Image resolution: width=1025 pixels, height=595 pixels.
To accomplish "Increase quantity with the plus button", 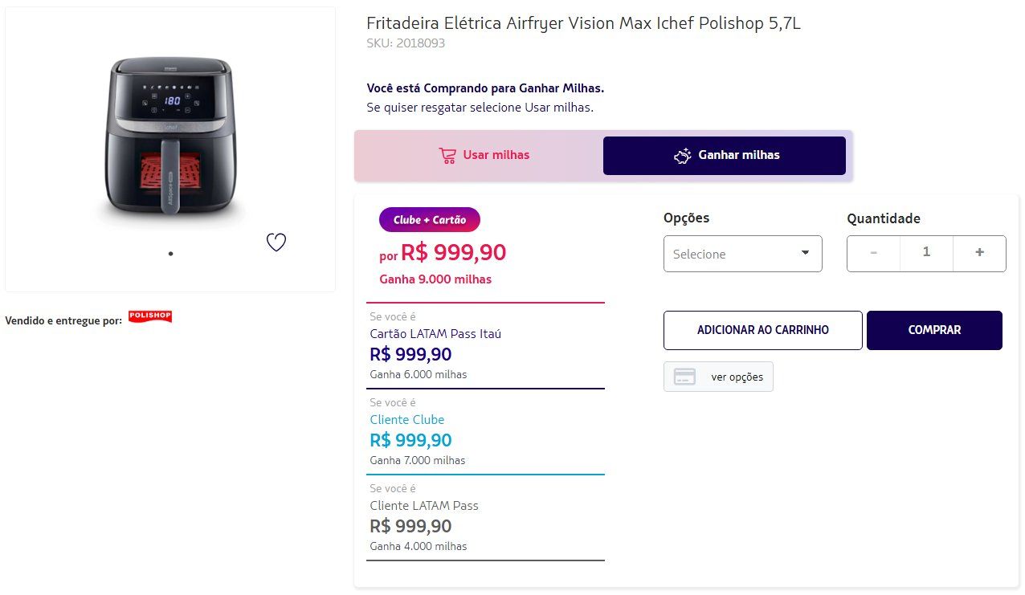I will 979,253.
